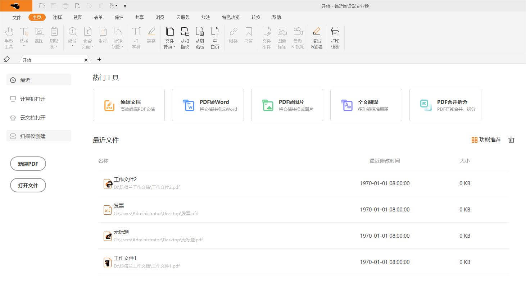
Task: Click the 空白页 blank page icon
Action: click(215, 32)
